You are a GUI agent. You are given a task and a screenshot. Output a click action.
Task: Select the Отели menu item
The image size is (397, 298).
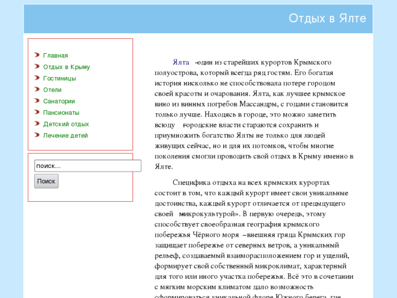coord(52,90)
